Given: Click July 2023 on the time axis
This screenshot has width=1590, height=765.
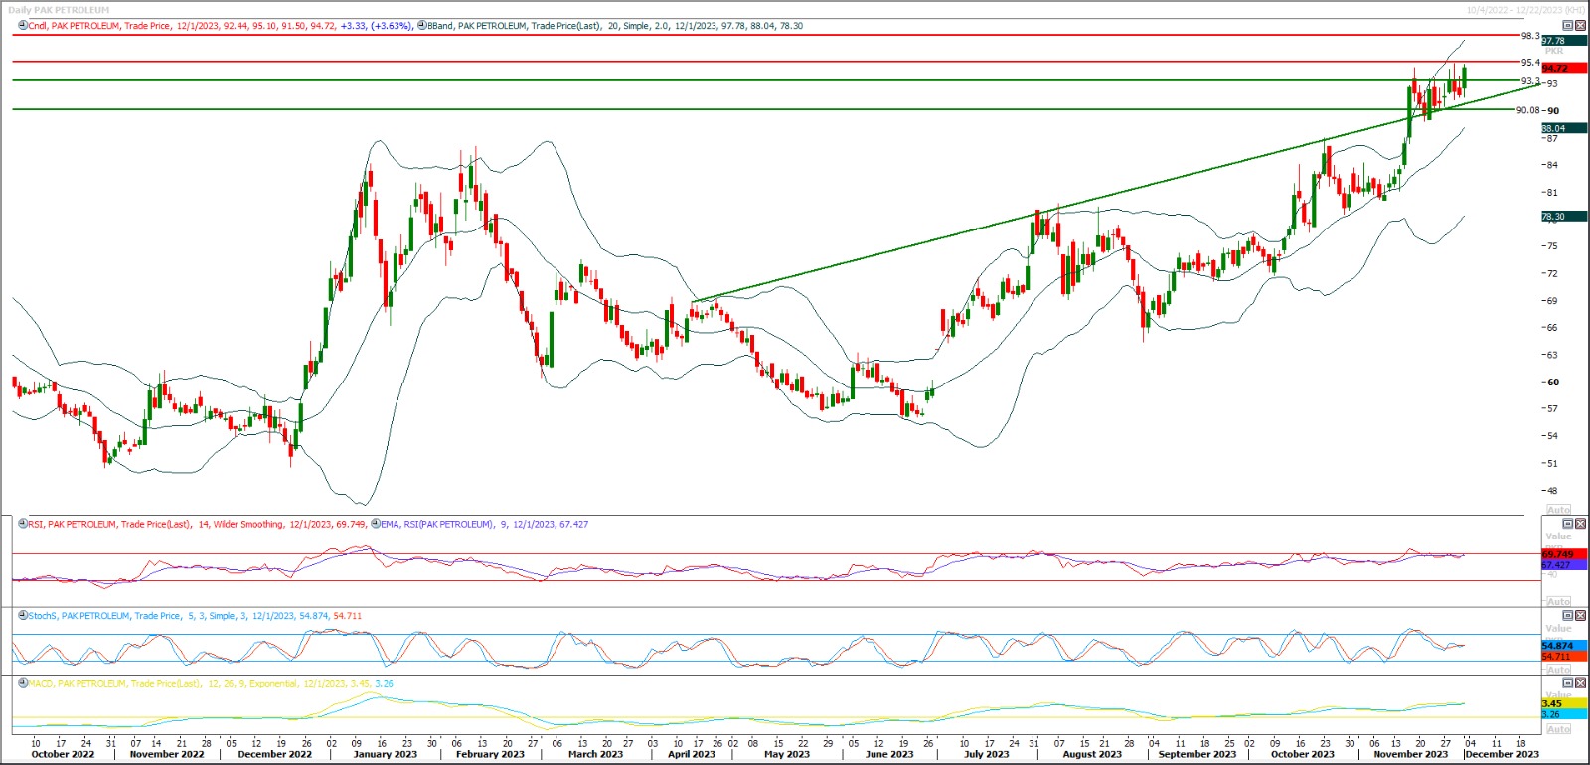Looking at the screenshot, I should pos(987,754).
